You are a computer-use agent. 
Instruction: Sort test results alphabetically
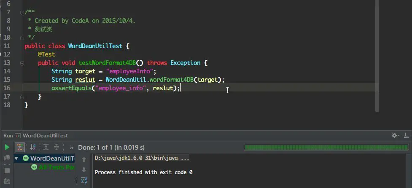pyautogui.click(x=32, y=147)
